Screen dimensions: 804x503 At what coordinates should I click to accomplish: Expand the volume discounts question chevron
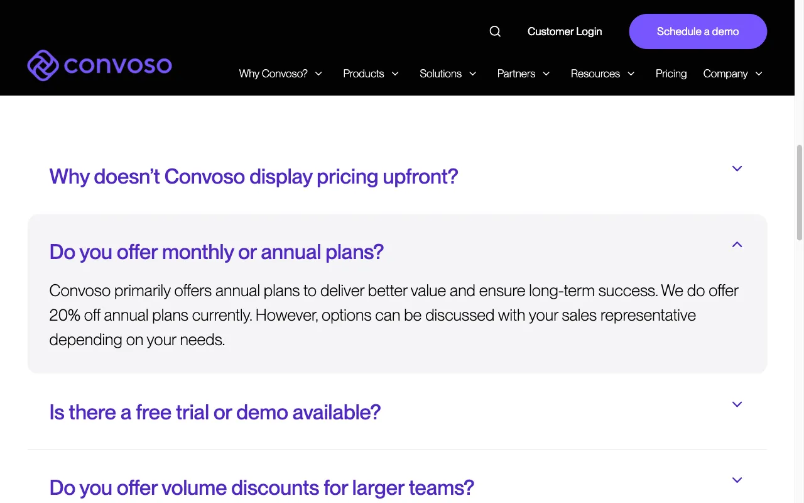pos(737,480)
